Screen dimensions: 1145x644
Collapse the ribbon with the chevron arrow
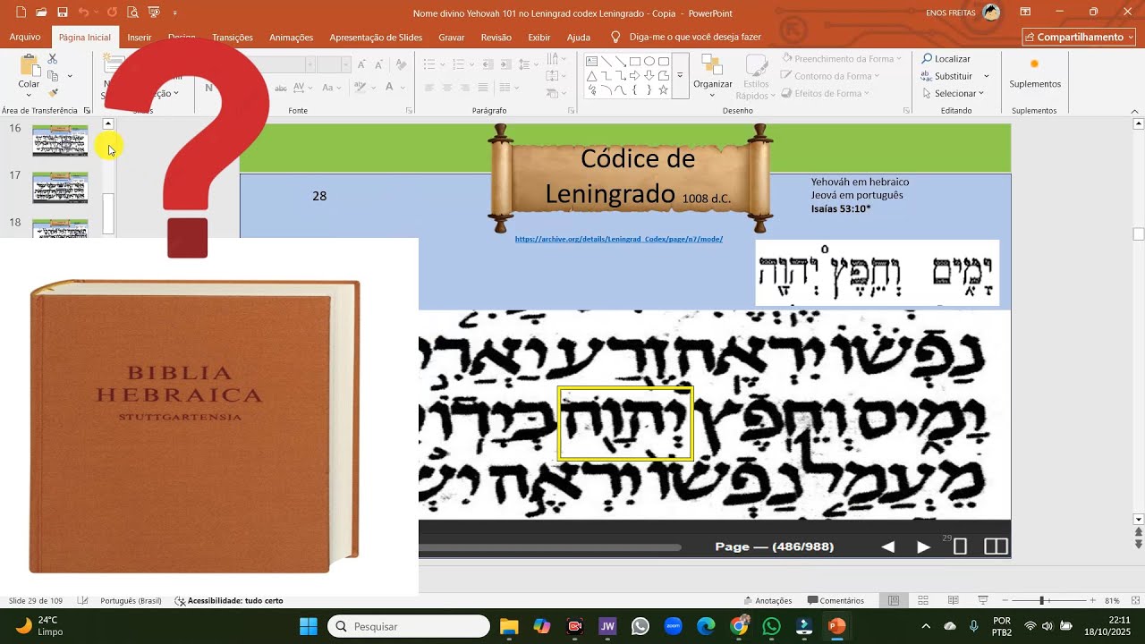pyautogui.click(x=1135, y=111)
